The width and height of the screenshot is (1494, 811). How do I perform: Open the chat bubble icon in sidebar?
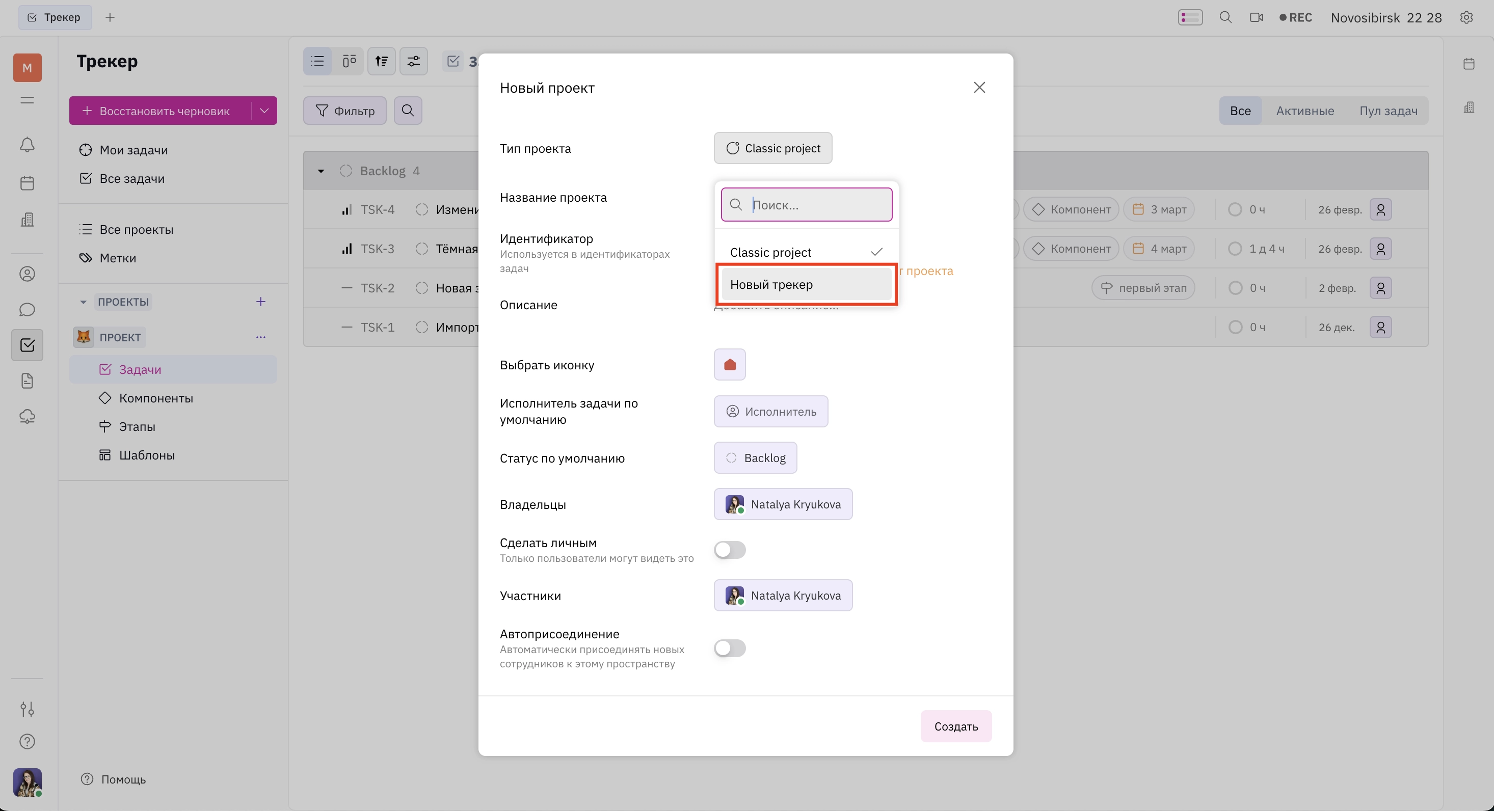pyautogui.click(x=27, y=310)
